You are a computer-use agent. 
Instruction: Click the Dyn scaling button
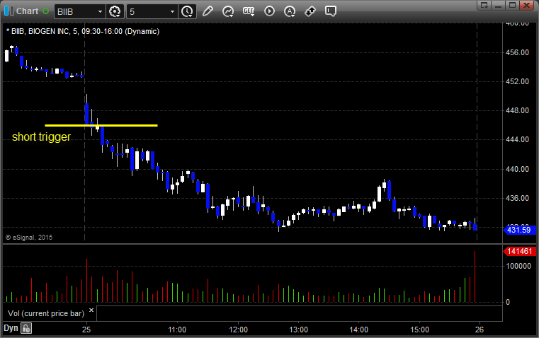click(x=11, y=328)
